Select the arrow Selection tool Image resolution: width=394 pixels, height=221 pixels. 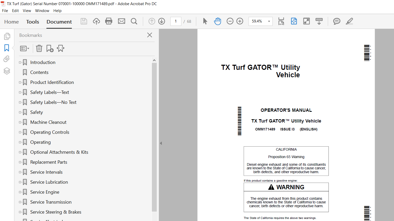tap(205, 21)
